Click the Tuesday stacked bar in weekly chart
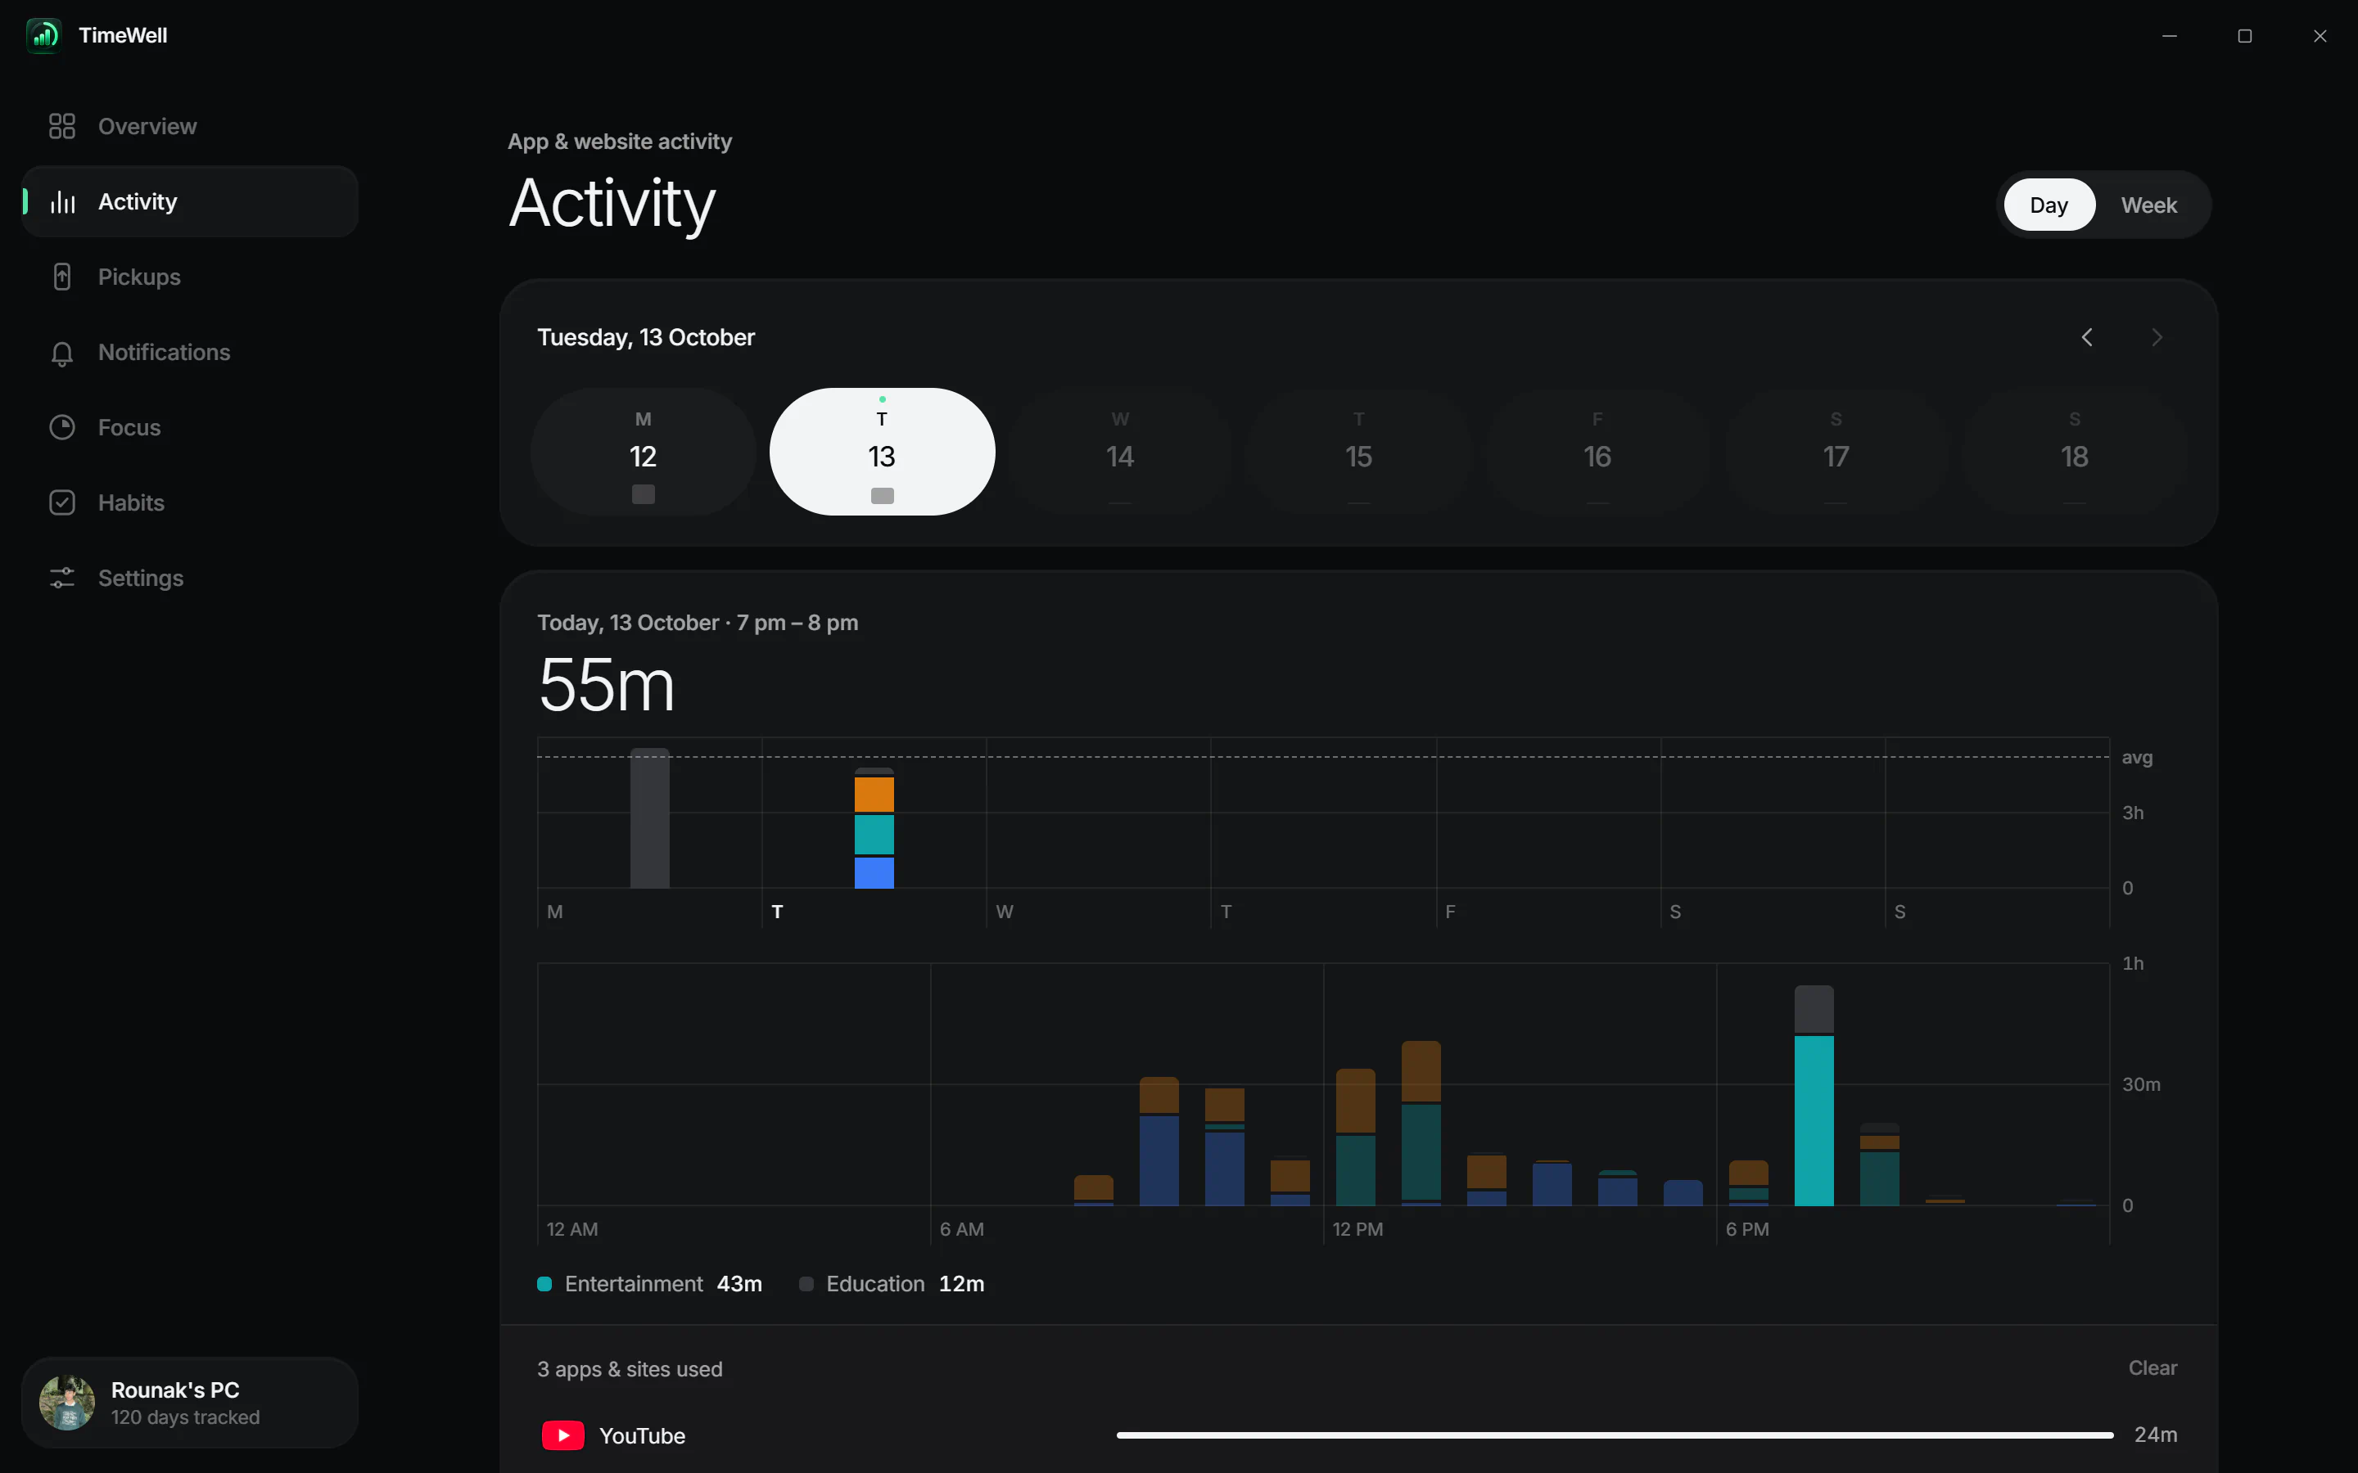This screenshot has width=2358, height=1473. coord(874,828)
